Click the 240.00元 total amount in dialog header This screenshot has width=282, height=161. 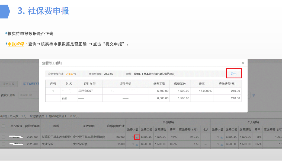(71, 74)
